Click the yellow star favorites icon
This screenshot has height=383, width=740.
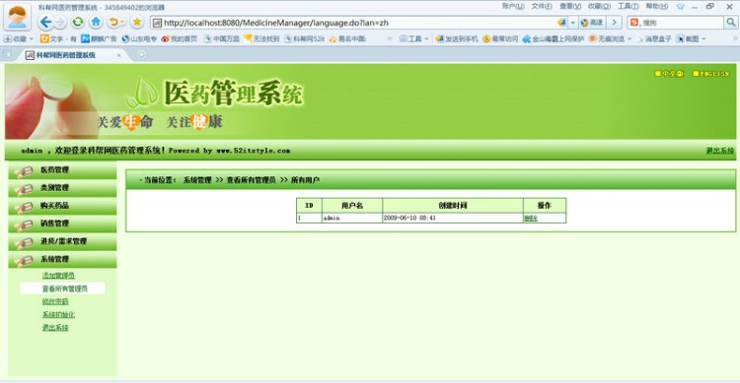click(137, 22)
